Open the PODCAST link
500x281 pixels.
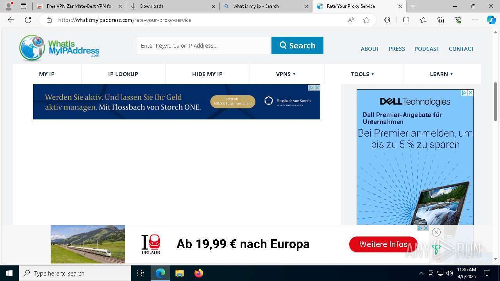click(x=427, y=49)
